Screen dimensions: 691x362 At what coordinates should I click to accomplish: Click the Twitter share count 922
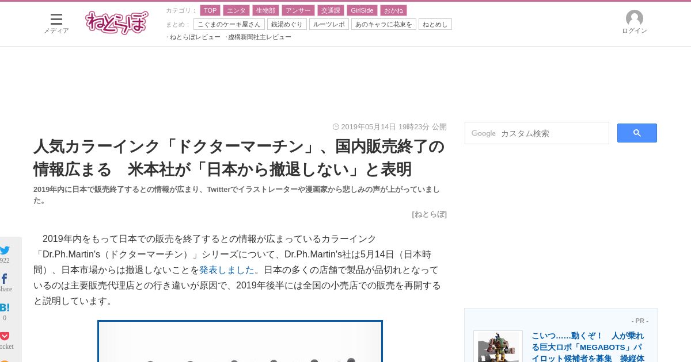pos(5,260)
